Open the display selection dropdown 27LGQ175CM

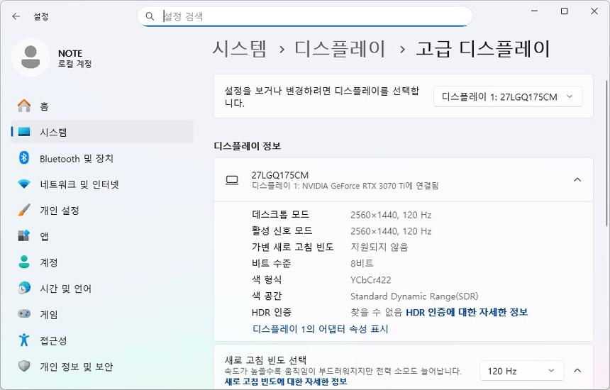[x=507, y=97]
